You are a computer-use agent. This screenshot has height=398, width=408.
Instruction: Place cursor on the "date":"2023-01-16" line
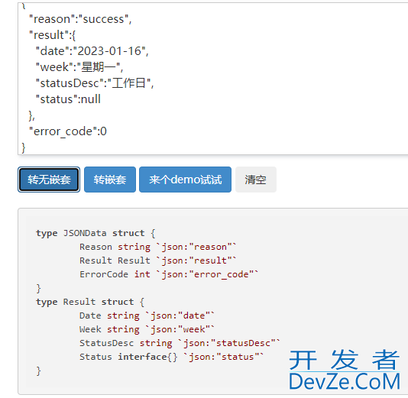coord(92,51)
